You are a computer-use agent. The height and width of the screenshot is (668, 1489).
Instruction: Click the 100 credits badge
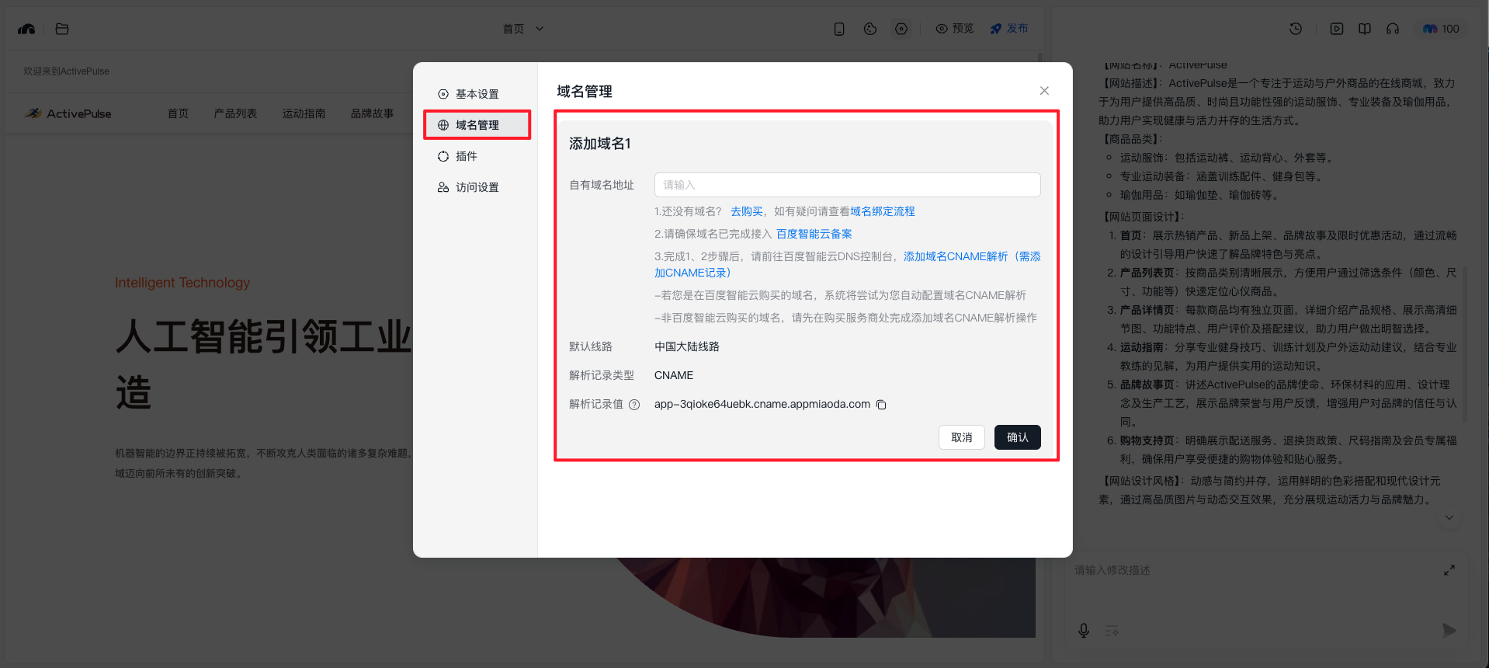[x=1441, y=29]
